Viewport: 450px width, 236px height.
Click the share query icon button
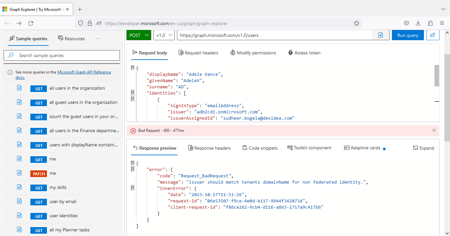coord(433,35)
